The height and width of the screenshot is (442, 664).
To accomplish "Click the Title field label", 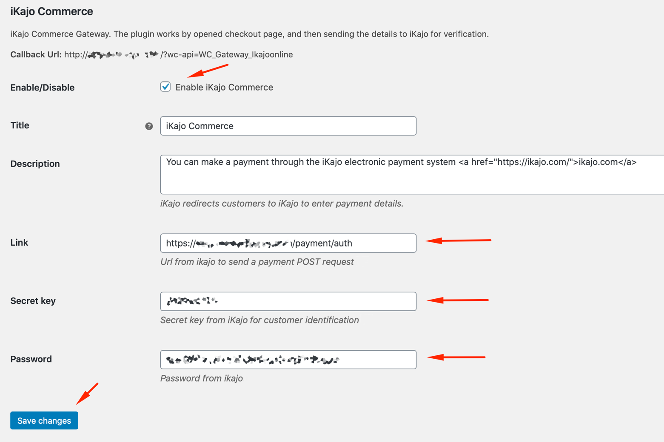I will 20,125.
